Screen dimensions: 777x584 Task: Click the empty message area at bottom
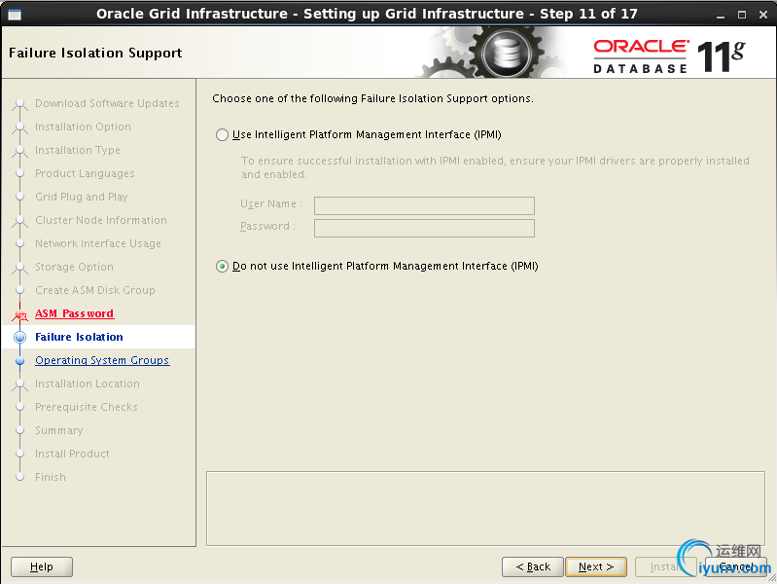coord(485,509)
